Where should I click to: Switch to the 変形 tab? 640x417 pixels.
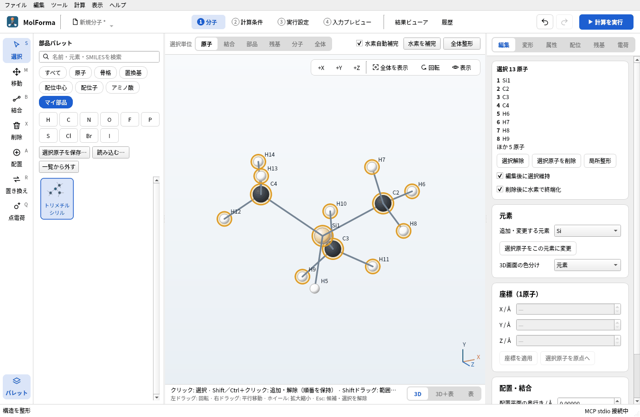pyautogui.click(x=528, y=45)
